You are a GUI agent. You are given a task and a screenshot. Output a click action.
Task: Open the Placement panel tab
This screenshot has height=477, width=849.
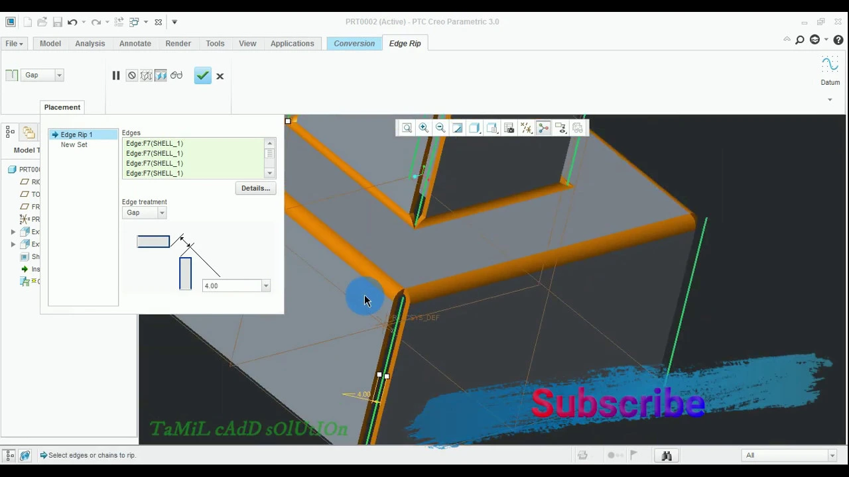[x=62, y=107]
